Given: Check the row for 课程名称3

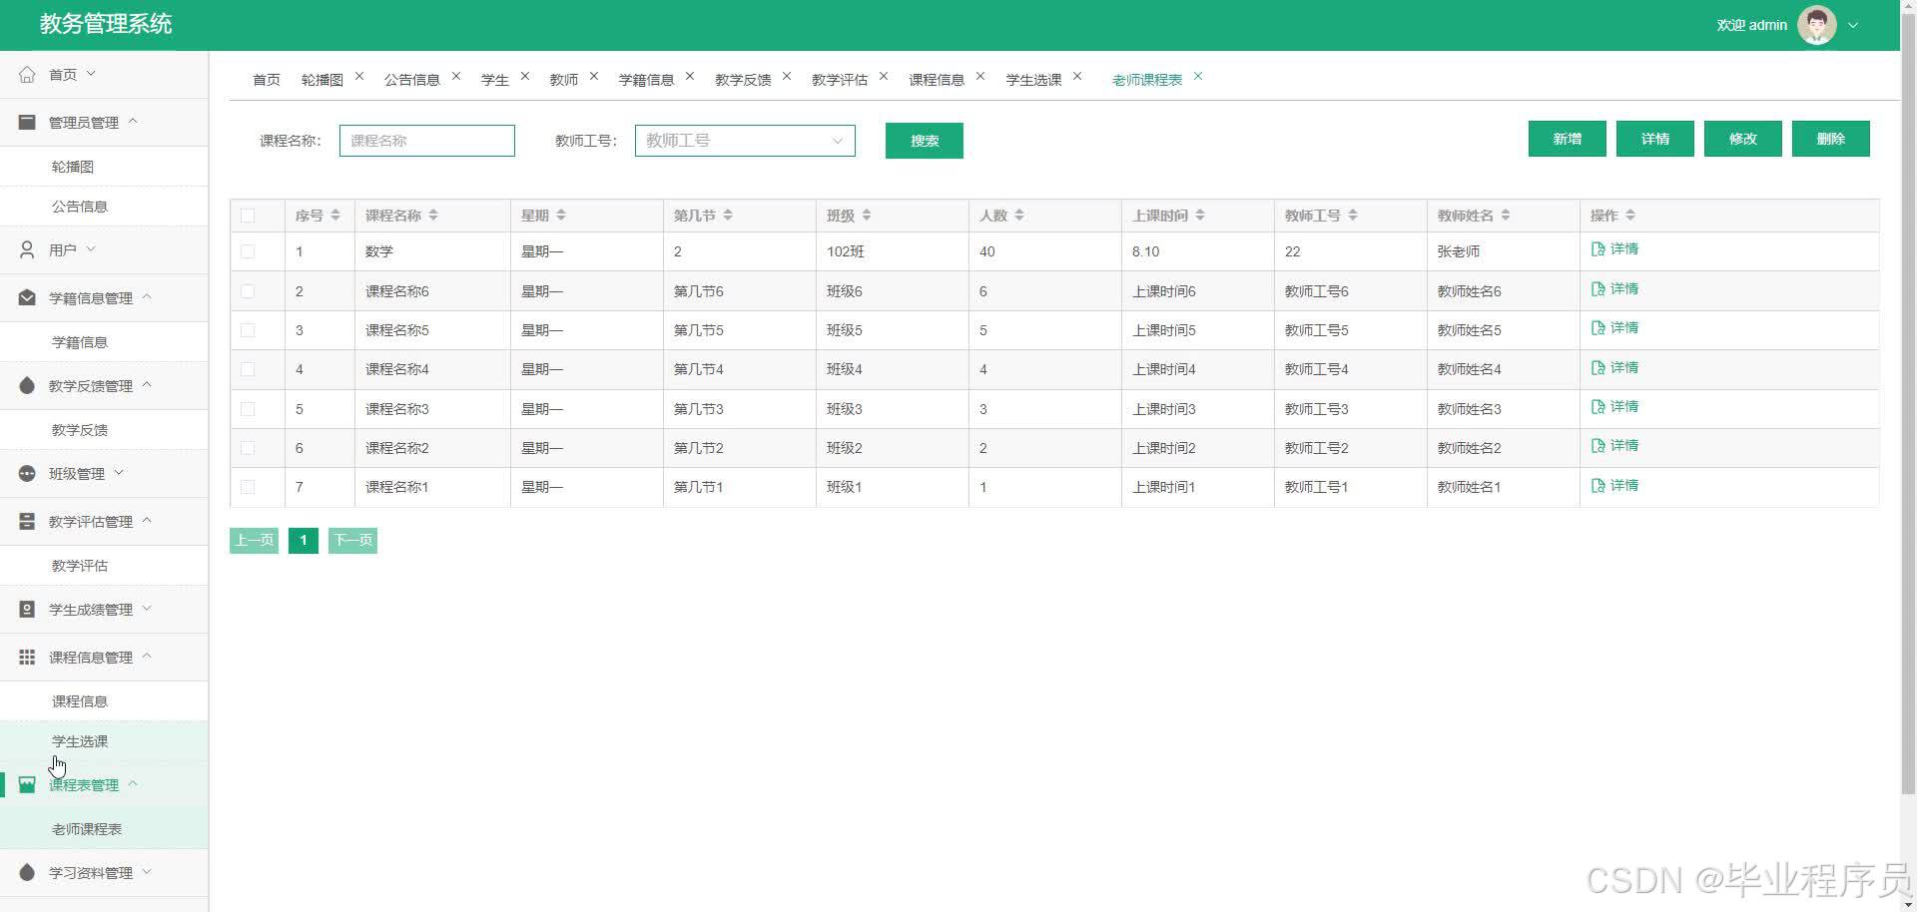Looking at the screenshot, I should [248, 409].
